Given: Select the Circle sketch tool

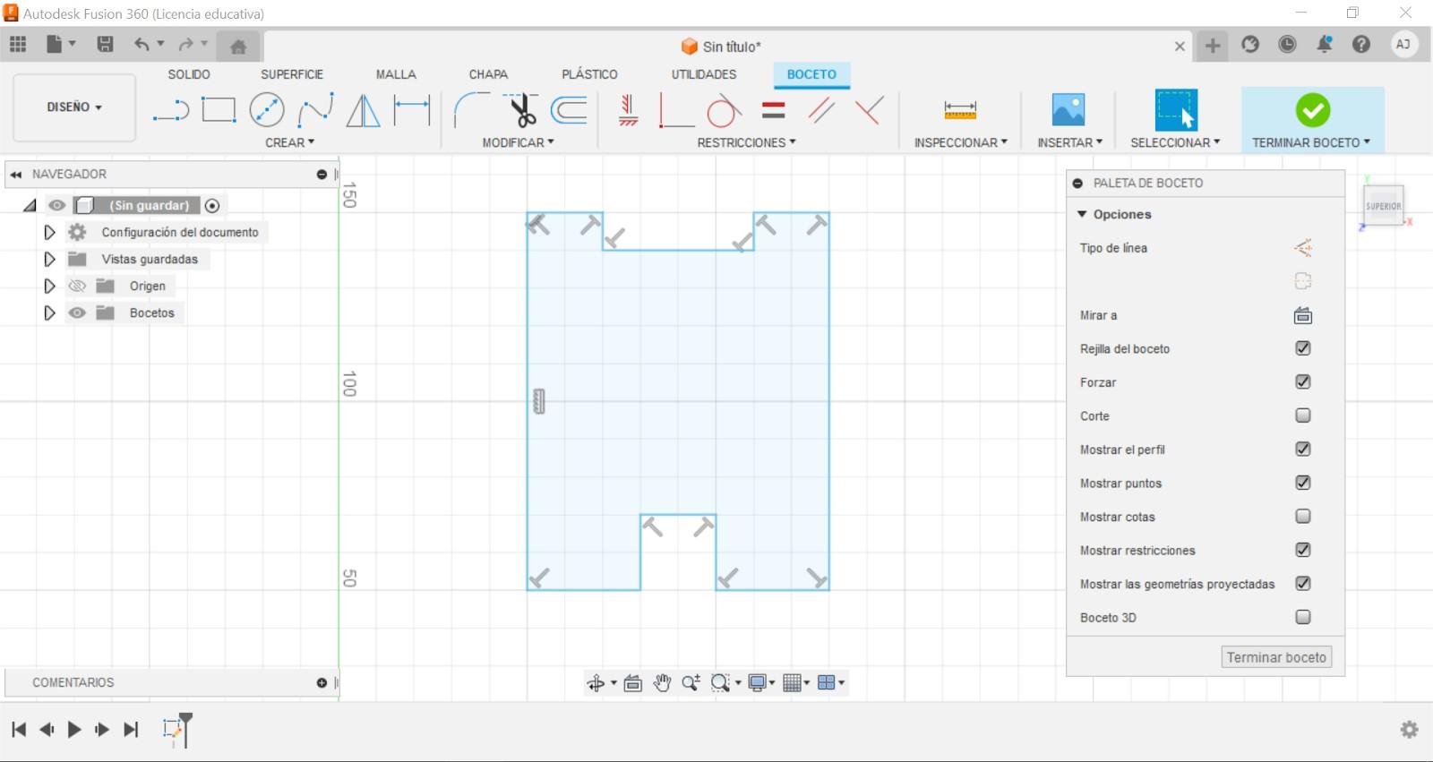Looking at the screenshot, I should point(267,110).
